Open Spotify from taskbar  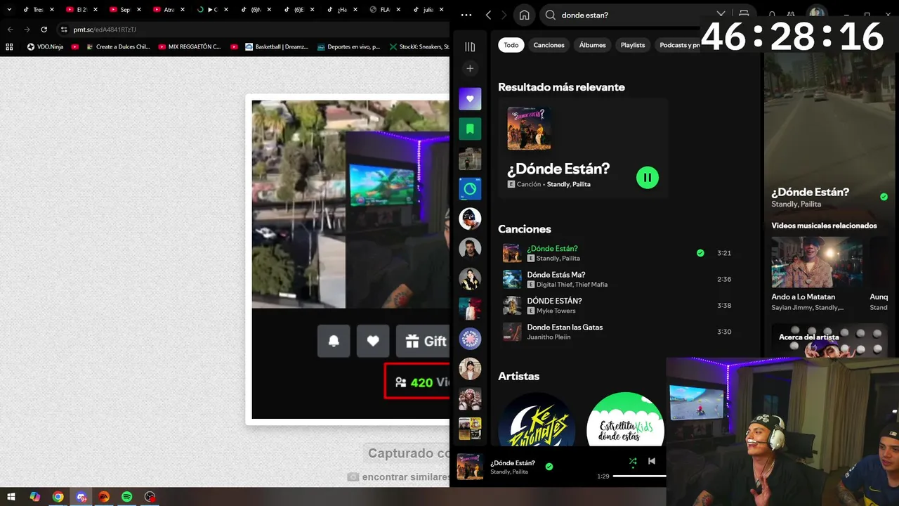(126, 497)
